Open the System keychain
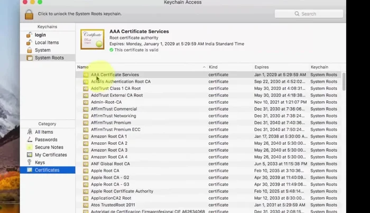Screen dimensions: 370x213 (42, 50)
